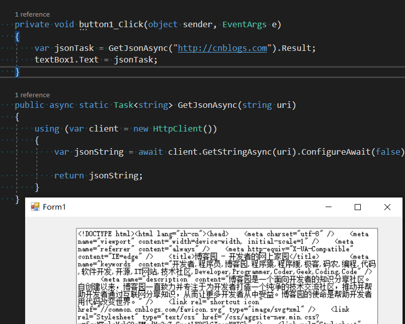This screenshot has height=324, width=405.
Task: Click the Form1 title bar text
Action: point(54,207)
